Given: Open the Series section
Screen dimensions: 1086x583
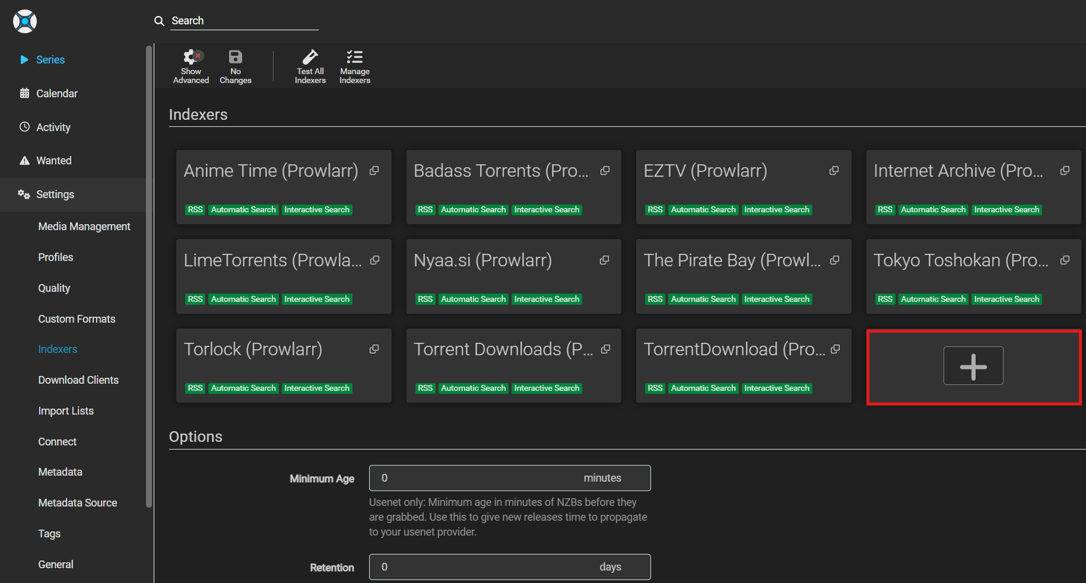Looking at the screenshot, I should (50, 60).
